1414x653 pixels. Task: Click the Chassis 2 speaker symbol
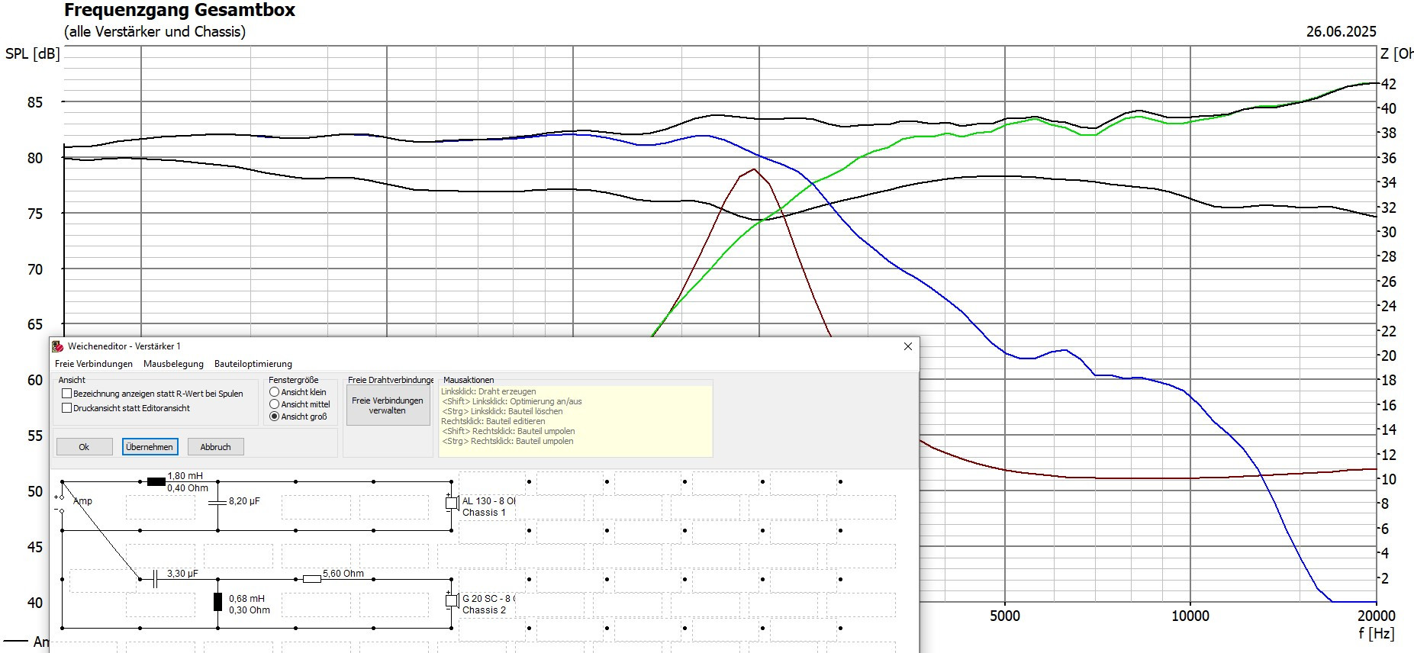point(451,601)
